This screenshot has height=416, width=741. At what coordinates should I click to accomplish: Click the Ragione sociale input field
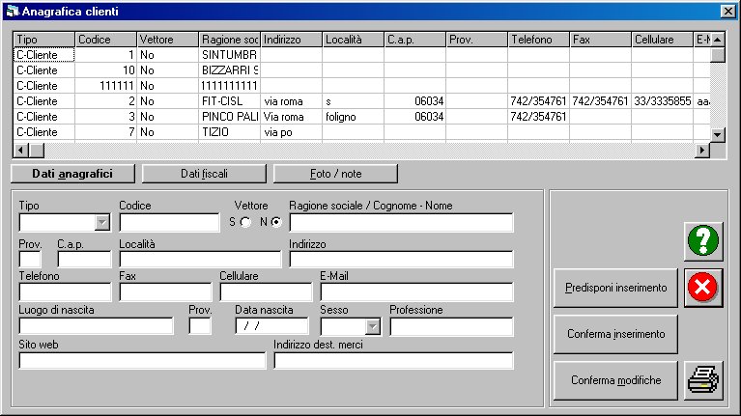pos(400,223)
